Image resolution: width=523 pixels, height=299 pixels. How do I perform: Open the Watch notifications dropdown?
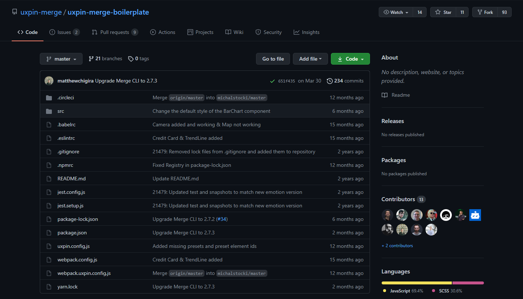tap(396, 12)
